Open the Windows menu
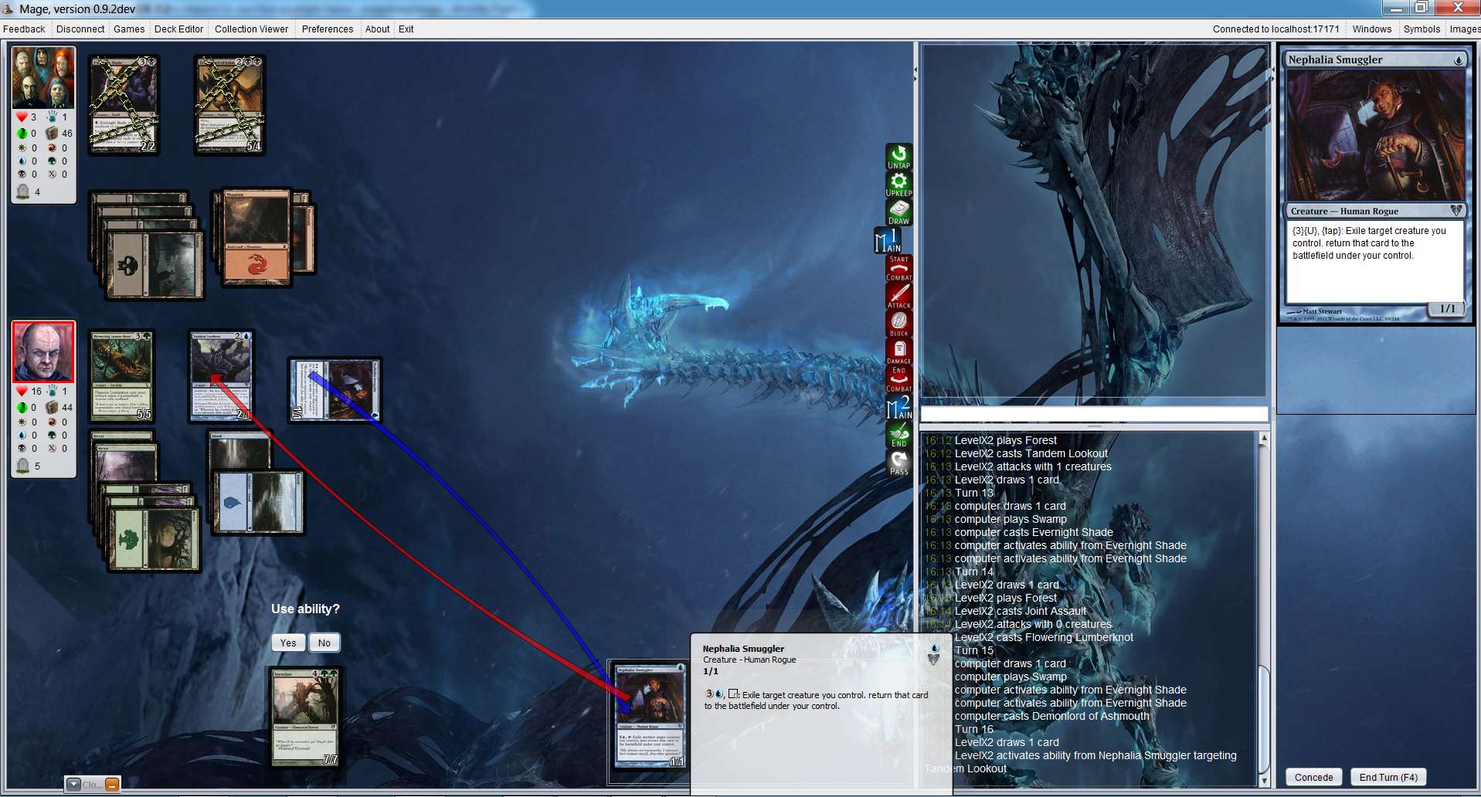Image resolution: width=1481 pixels, height=797 pixels. [1371, 29]
